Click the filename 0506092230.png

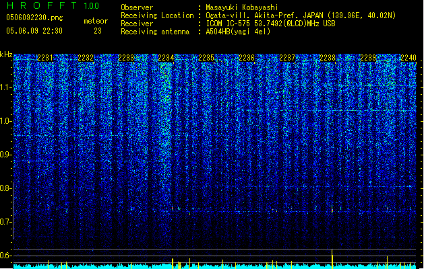(34, 17)
